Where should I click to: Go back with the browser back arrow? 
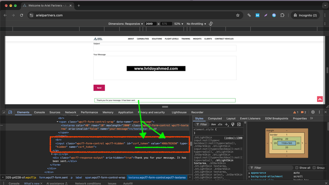tap(5, 15)
